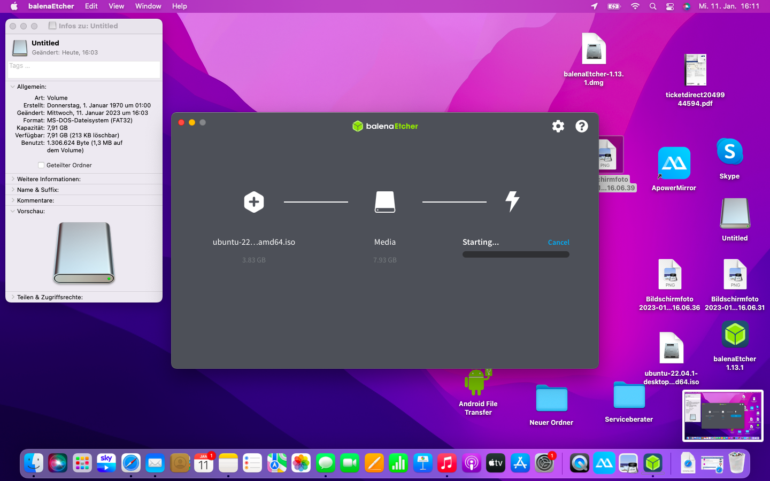Open the Window menu
770x481 pixels.
pyautogui.click(x=148, y=6)
